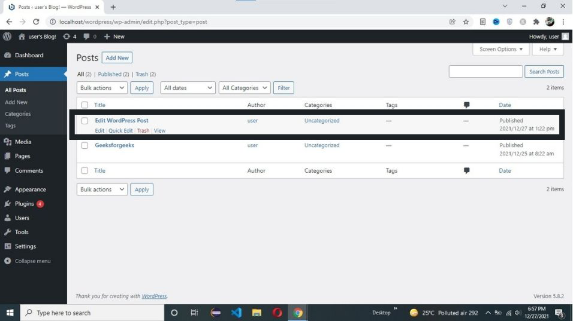The image size is (573, 321).
Task: Open the All dates filter dropdown
Action: 188,88
